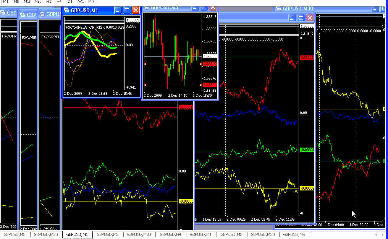Screen dimensions: 388x239
Task: Click the 1.64840 price scale value
Action: (x=307, y=33)
